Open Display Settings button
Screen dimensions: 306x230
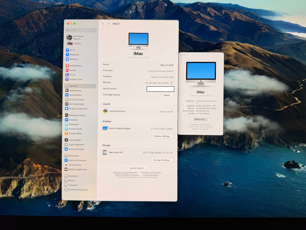[x=163, y=136]
